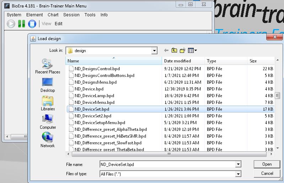Close the Load design dialog
The width and height of the screenshot is (284, 183).
coord(275,37)
